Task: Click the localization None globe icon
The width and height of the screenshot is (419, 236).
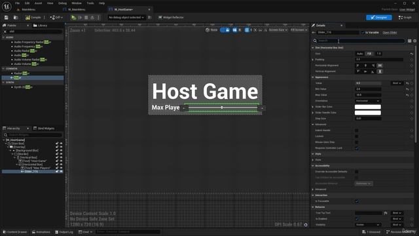Action: [211, 30]
